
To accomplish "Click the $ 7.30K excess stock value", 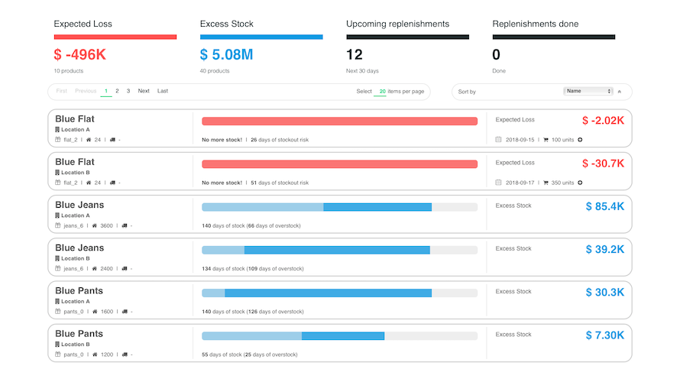I will coord(605,335).
